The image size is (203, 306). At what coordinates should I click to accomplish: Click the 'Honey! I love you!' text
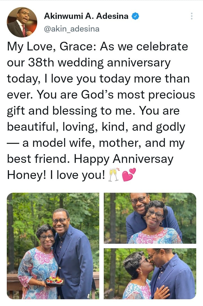(56, 175)
